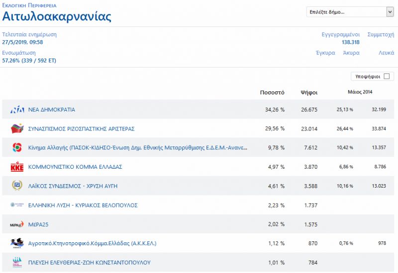398x273 pixels.
Task: Click the 34,26 % percentage cell
Action: tap(275, 110)
